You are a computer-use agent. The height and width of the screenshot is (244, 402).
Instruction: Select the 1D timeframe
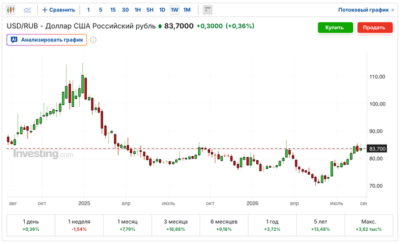(163, 10)
